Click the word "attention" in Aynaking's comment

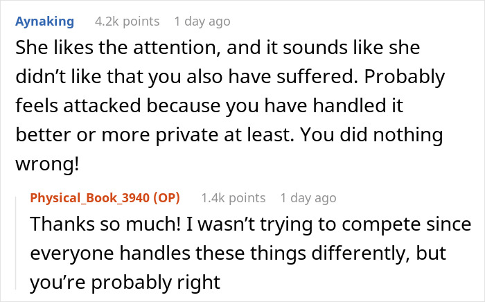coord(177,48)
